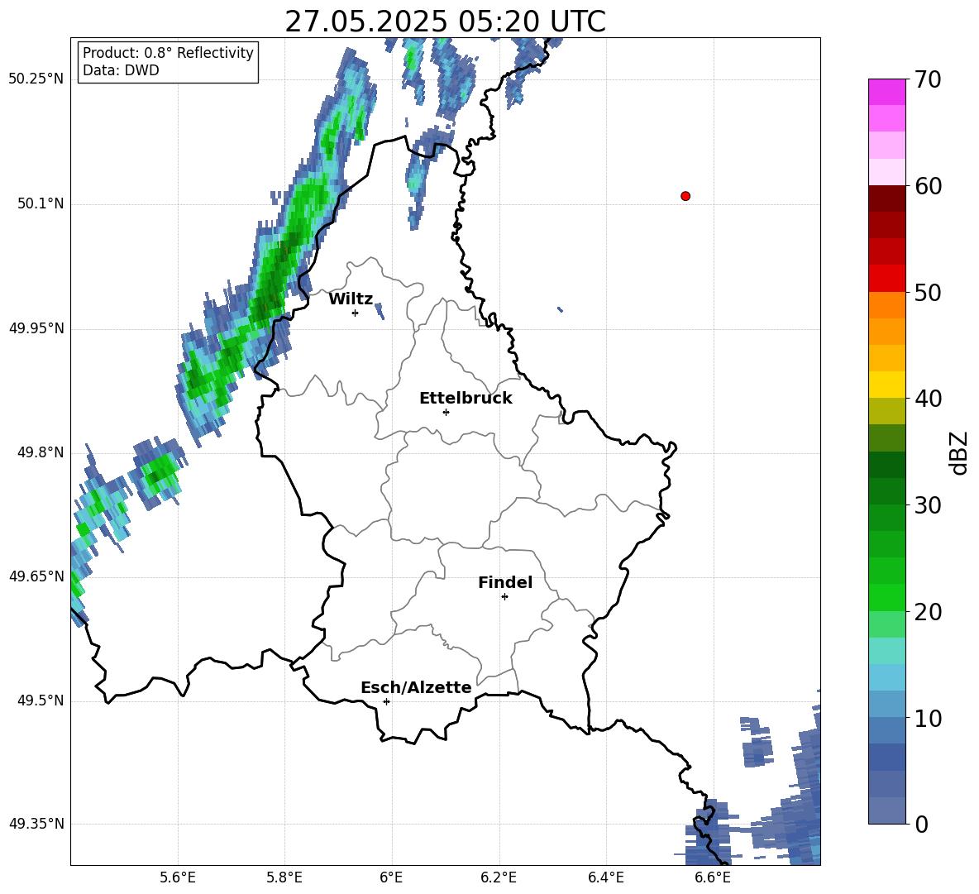
Task: Click the 6°E longitude label
Action: click(x=391, y=877)
